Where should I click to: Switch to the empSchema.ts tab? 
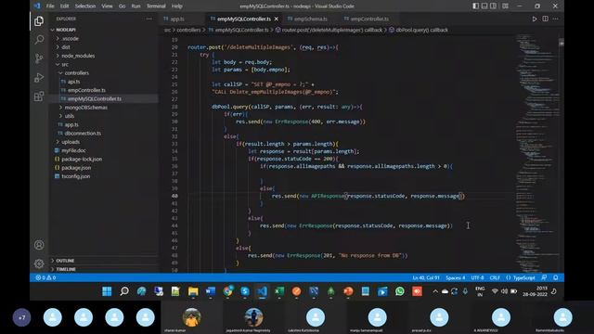pos(310,19)
